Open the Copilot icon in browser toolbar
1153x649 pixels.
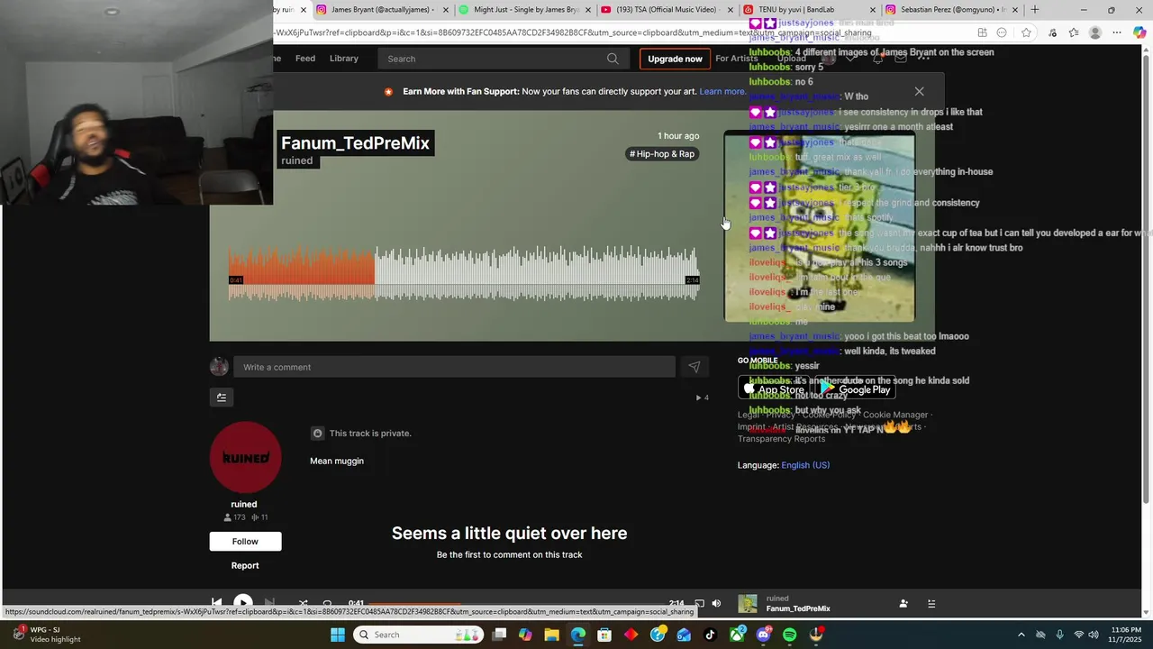[1139, 32]
